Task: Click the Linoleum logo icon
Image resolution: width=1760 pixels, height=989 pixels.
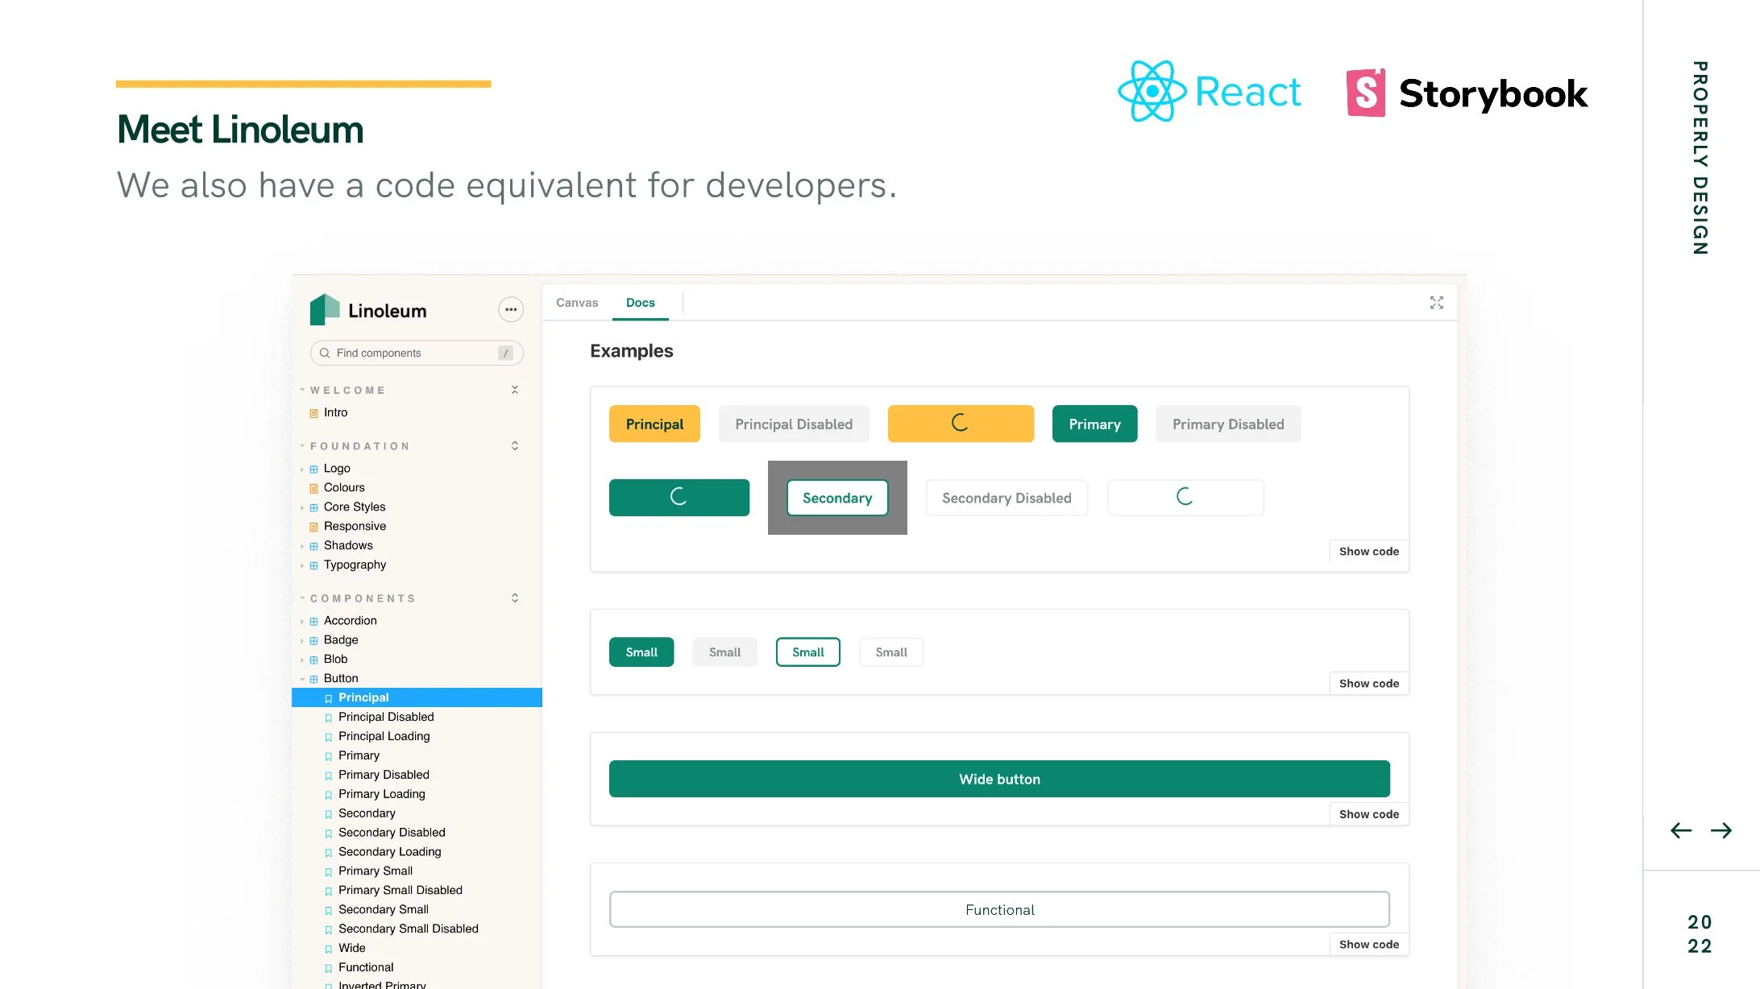Action: tap(325, 310)
